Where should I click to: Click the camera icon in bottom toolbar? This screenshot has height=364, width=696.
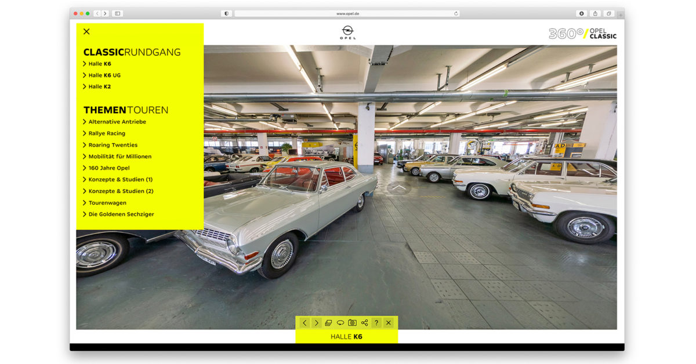352,323
